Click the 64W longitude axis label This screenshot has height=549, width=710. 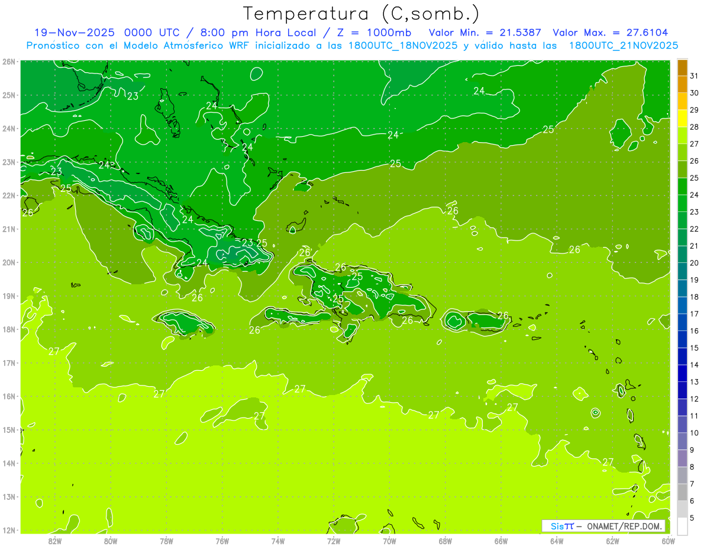click(x=557, y=541)
